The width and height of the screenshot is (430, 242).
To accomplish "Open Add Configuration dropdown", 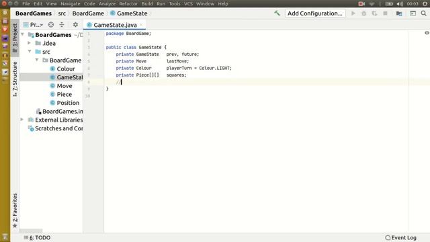I will tap(315, 13).
